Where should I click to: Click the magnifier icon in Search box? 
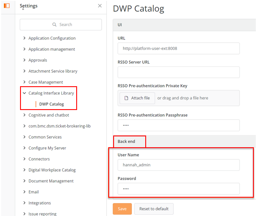54,25
